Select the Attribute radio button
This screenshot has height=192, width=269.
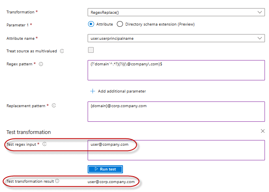click(91, 24)
